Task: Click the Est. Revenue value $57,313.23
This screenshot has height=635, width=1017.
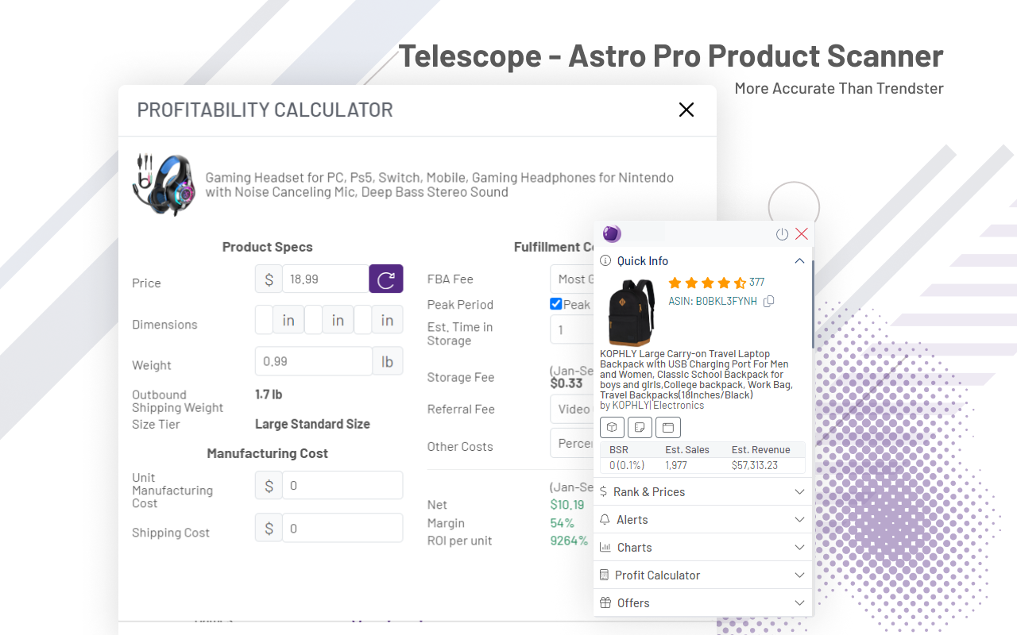Action: coord(755,465)
